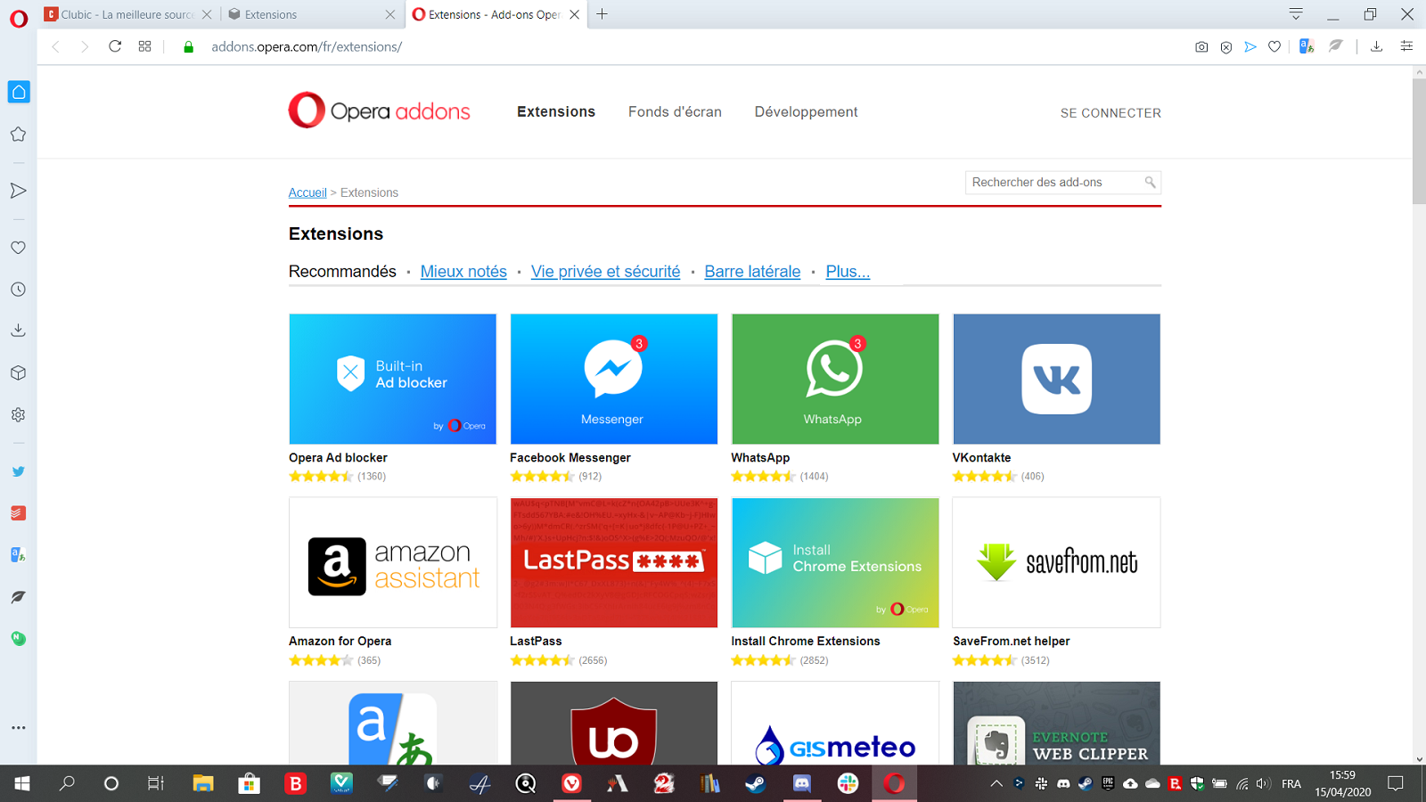Open the Extensions sidebar icon

[19, 372]
